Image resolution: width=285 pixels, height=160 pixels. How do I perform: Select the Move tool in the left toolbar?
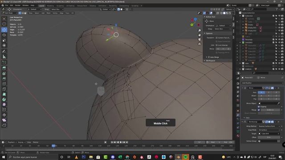tap(4, 30)
